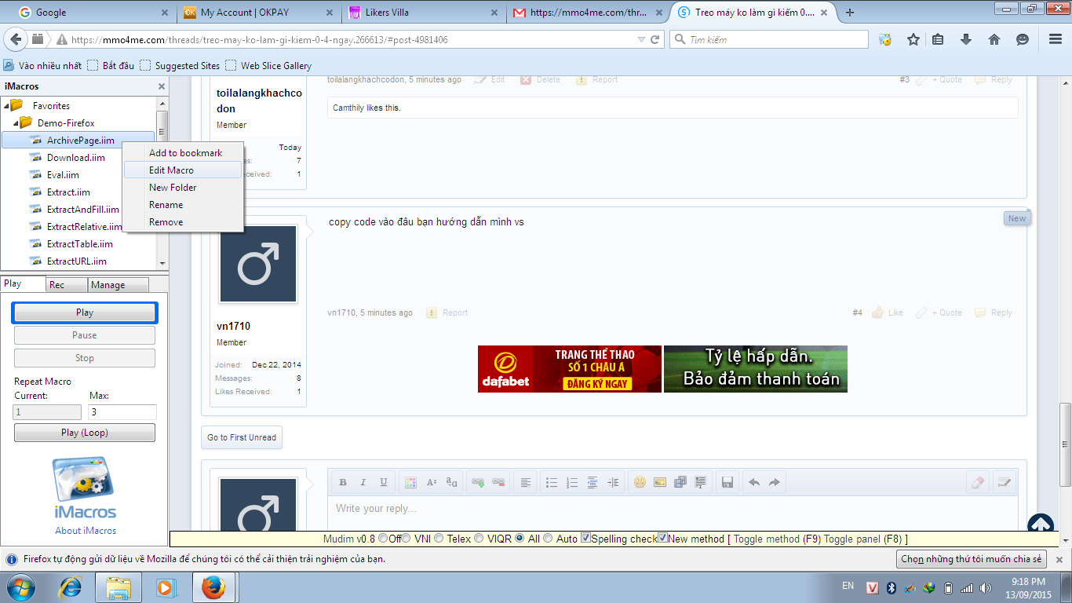Click the outdent icon in editor
1072x603 pixels.
(593, 482)
